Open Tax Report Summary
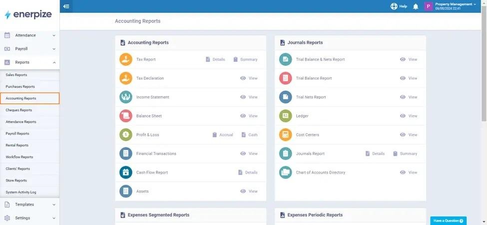This screenshot has height=225, width=487. tap(245, 59)
